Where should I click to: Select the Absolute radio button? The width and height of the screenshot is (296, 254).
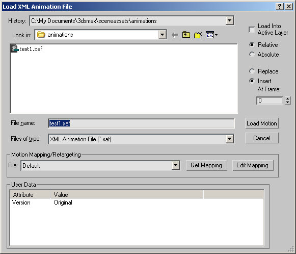point(252,55)
